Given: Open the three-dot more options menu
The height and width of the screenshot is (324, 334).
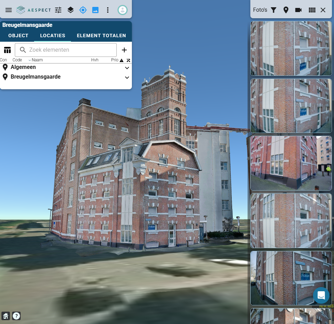Looking at the screenshot, I should click(x=108, y=10).
